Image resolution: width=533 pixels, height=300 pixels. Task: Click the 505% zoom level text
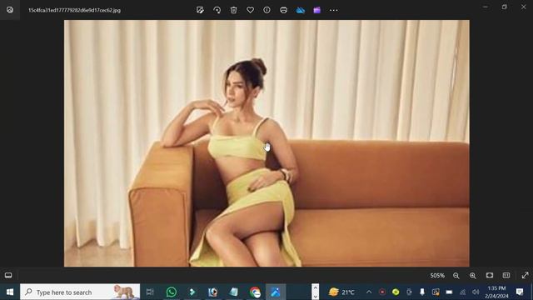point(437,276)
